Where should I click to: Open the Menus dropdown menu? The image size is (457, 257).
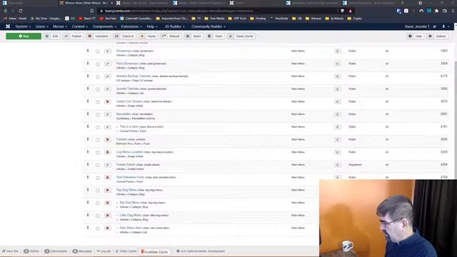coord(60,26)
